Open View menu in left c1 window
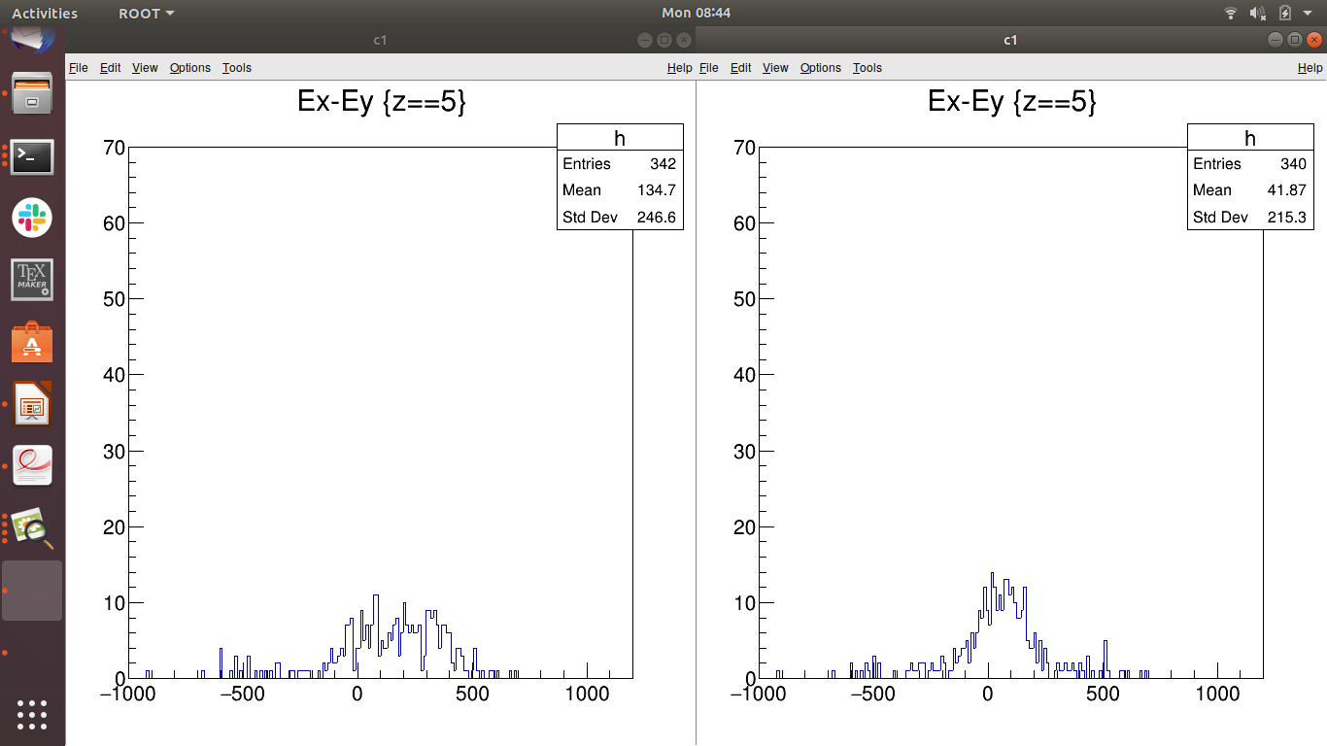Image resolution: width=1327 pixels, height=746 pixels. click(x=145, y=67)
